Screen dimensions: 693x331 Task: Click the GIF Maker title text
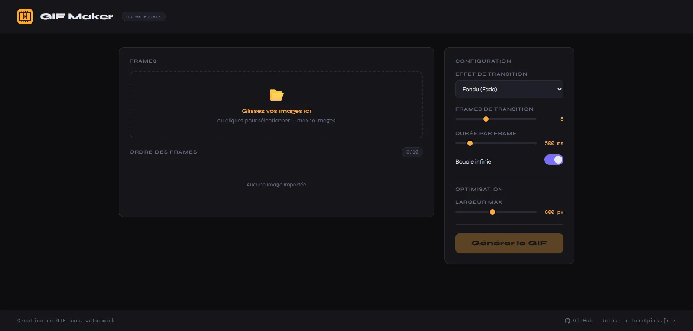[x=77, y=16]
